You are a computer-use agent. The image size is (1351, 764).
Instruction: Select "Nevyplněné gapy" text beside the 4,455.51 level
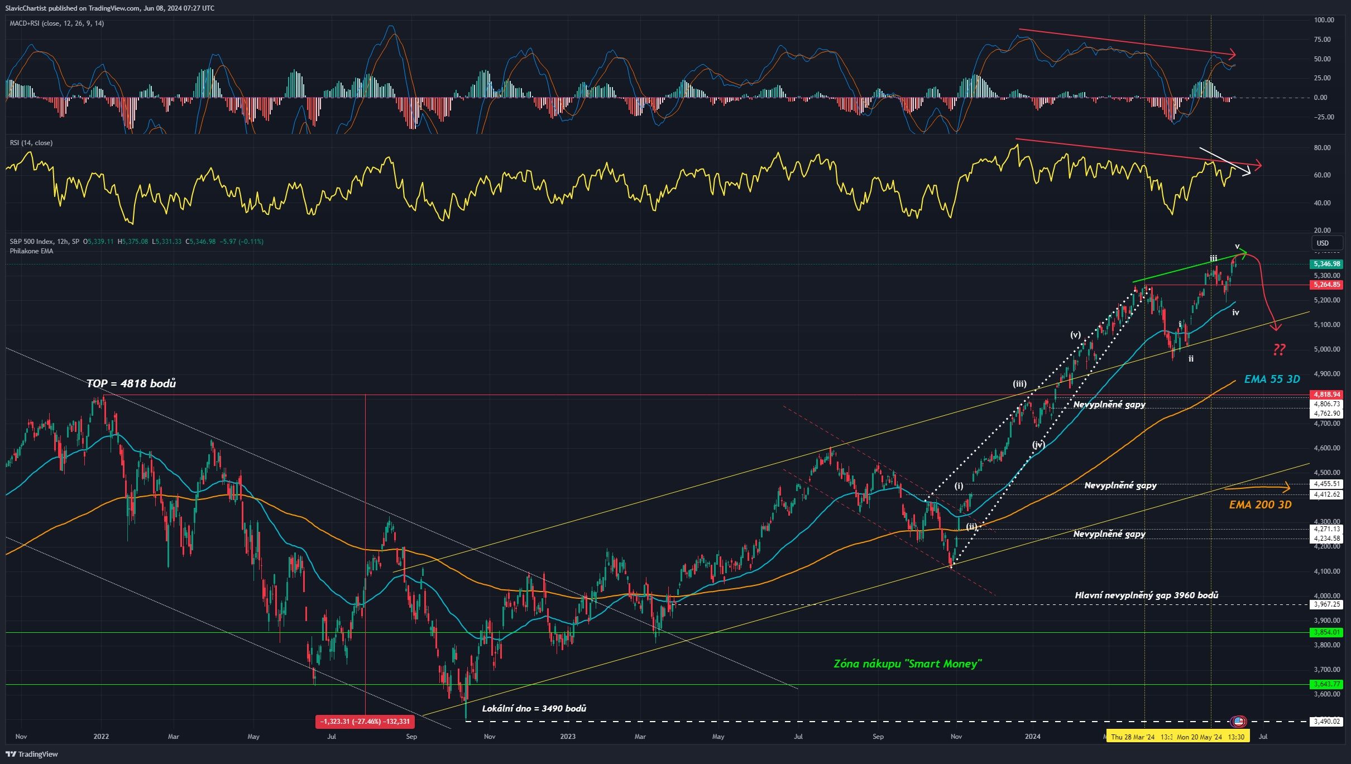[x=1120, y=486]
